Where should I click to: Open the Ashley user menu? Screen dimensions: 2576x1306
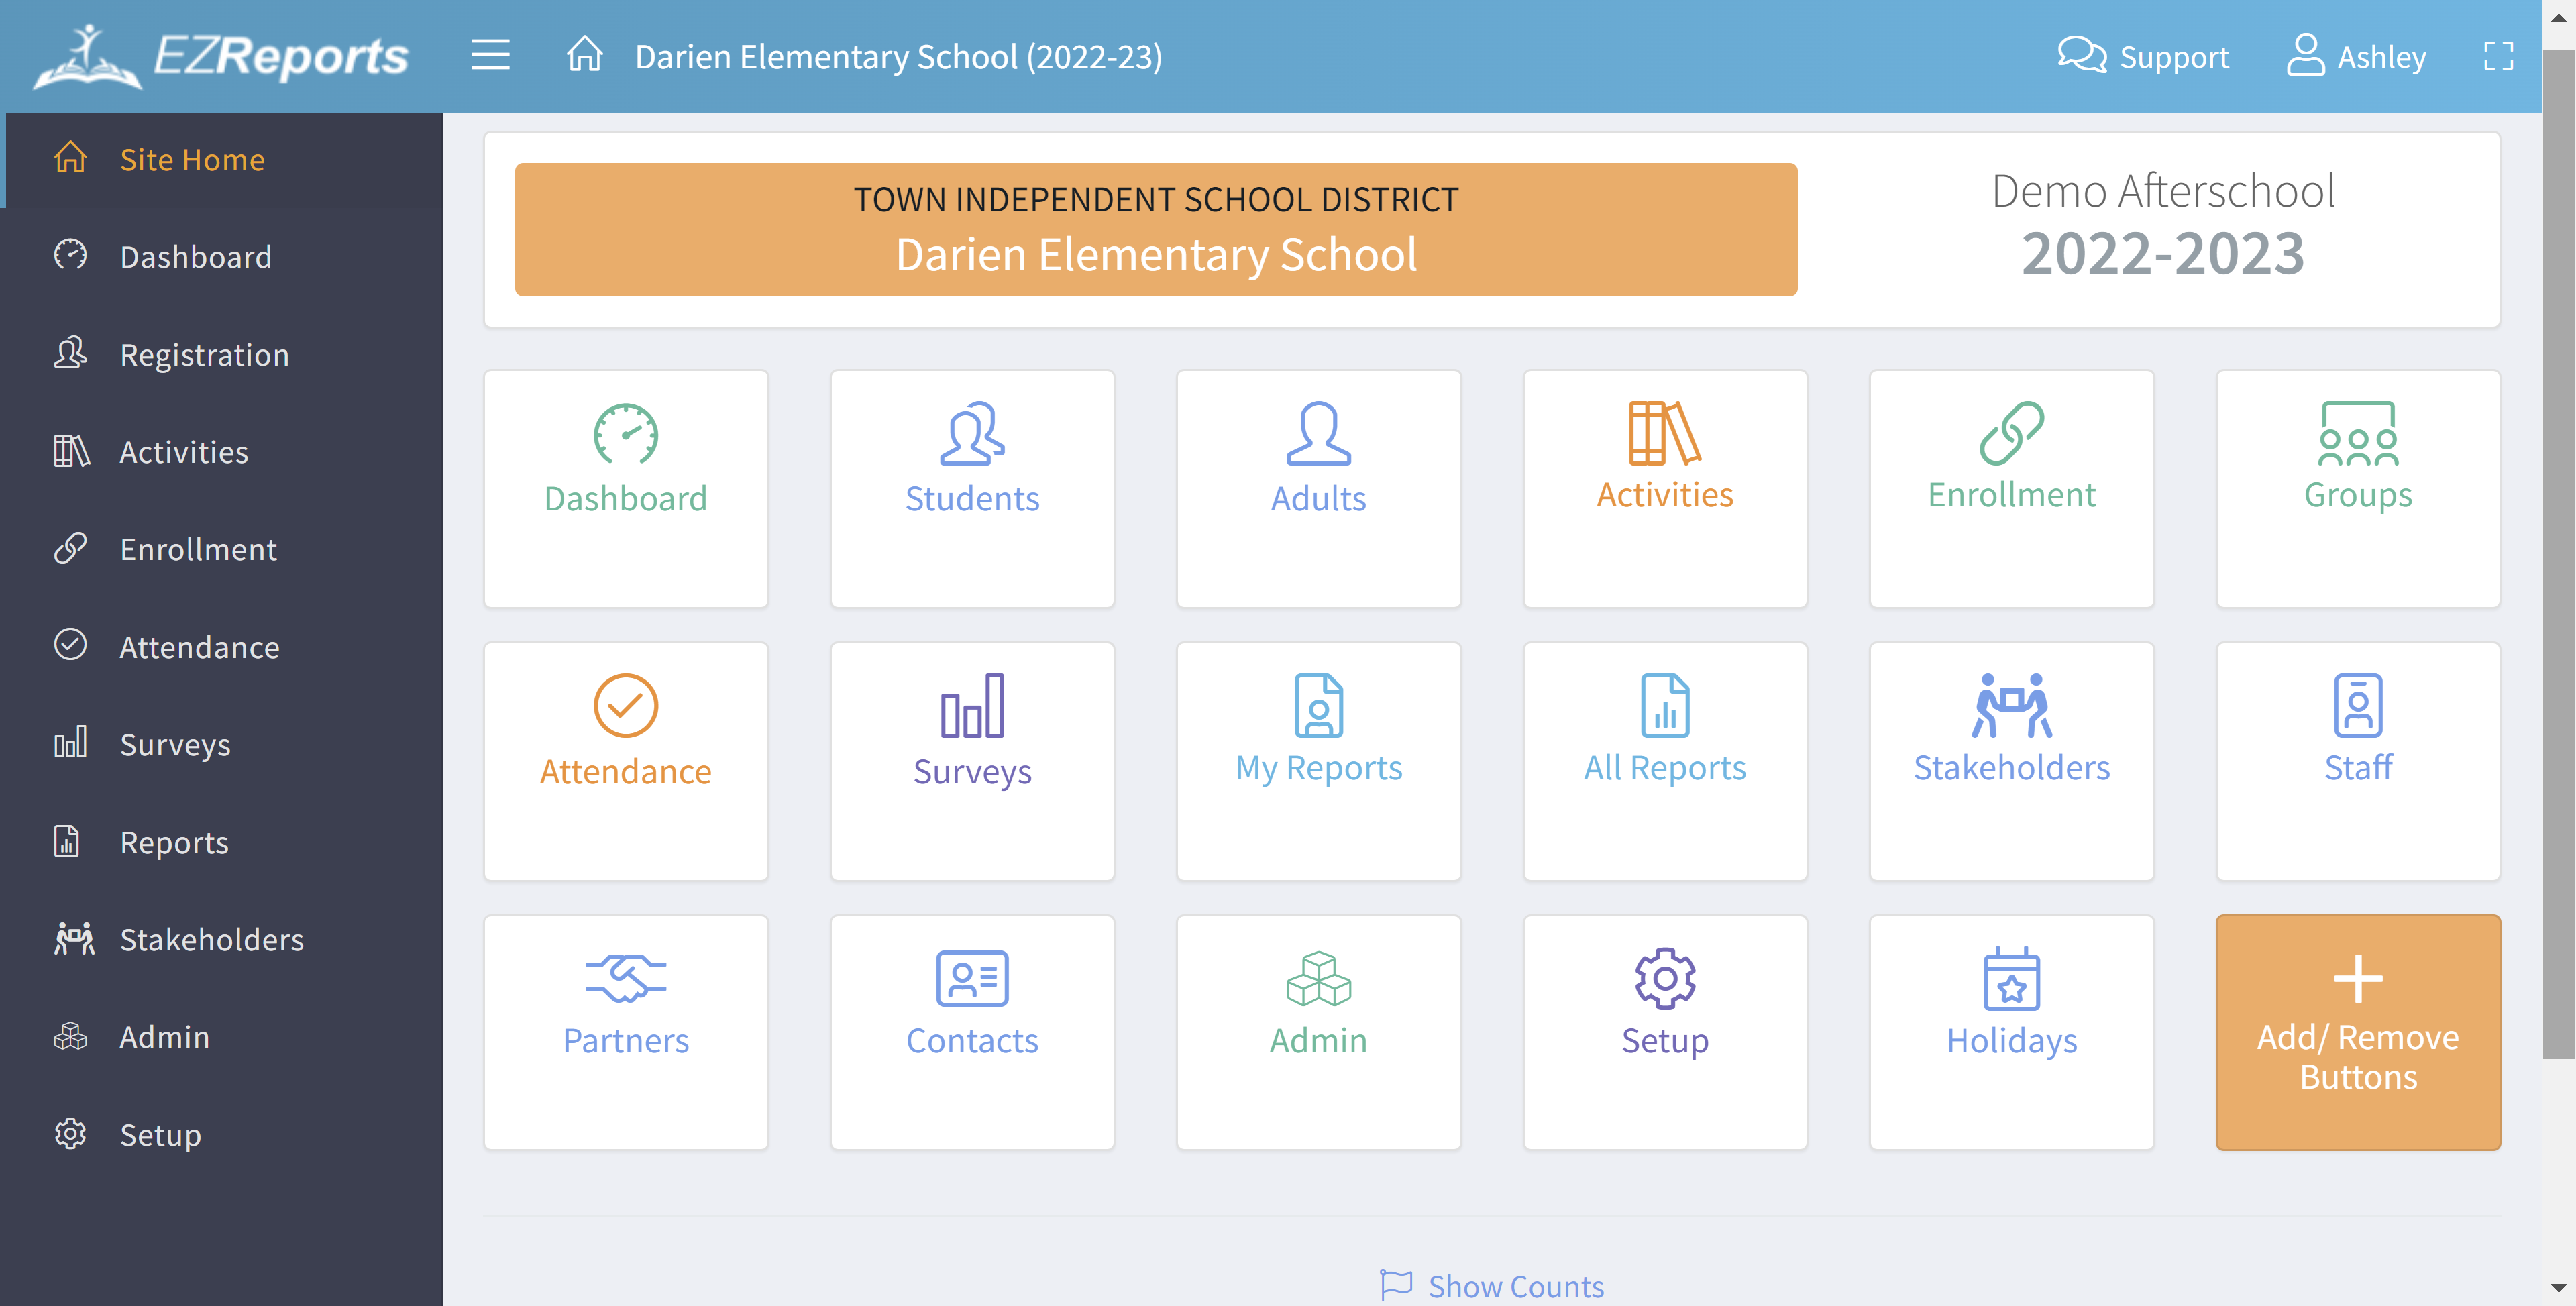tap(2356, 56)
